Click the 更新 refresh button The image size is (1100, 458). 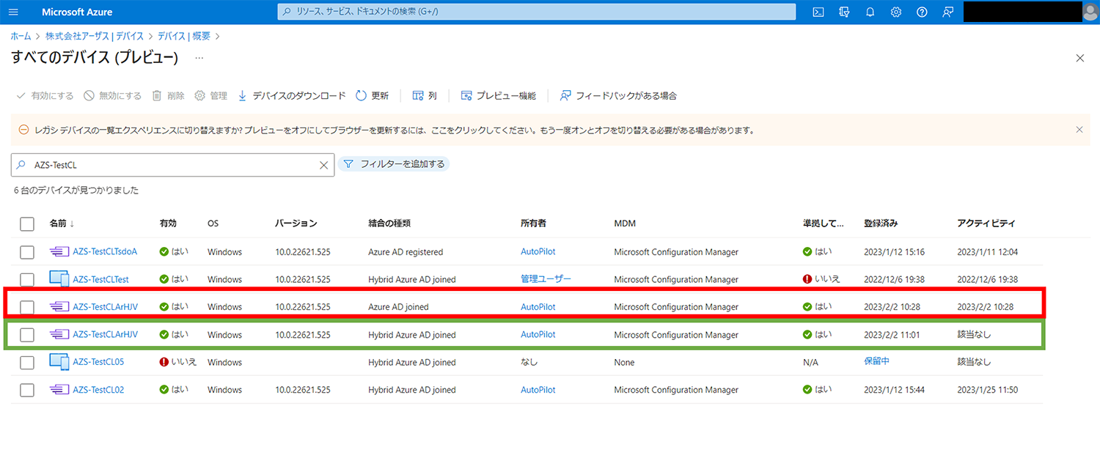[372, 96]
